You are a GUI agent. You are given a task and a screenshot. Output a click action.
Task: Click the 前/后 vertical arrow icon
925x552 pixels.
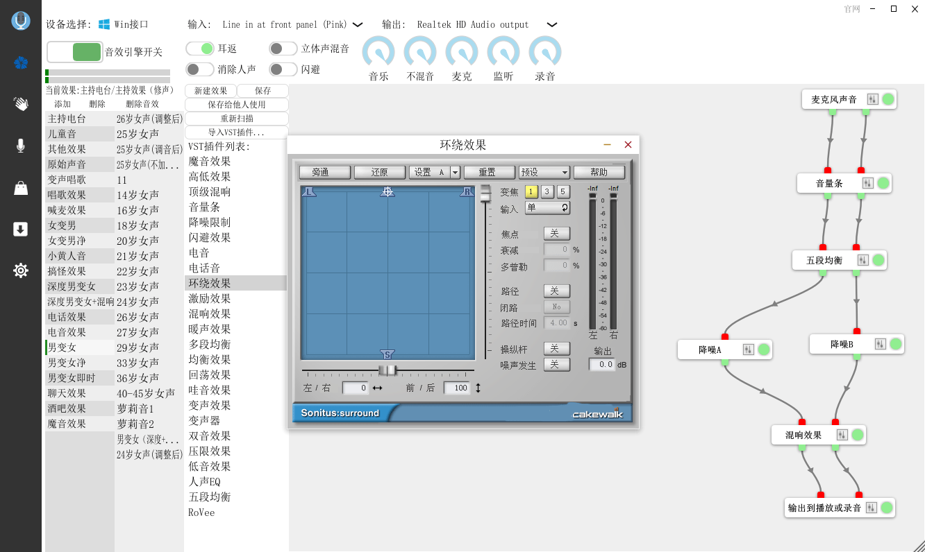click(x=478, y=388)
